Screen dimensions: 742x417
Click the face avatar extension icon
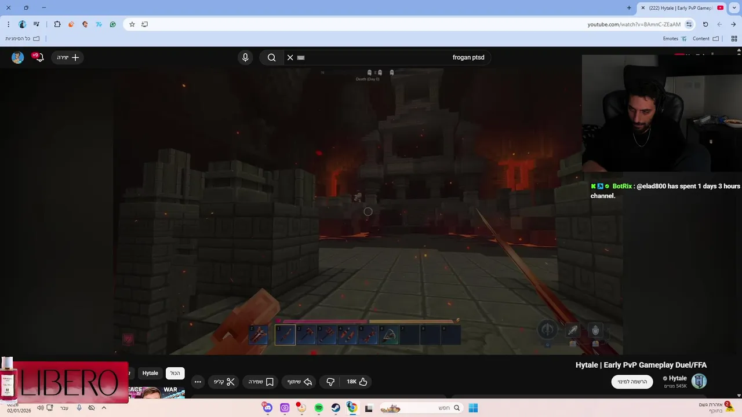coord(85,24)
